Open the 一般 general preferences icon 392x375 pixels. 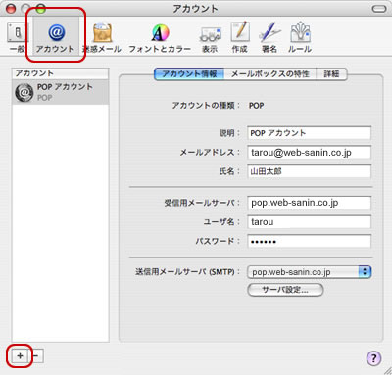coord(18,37)
